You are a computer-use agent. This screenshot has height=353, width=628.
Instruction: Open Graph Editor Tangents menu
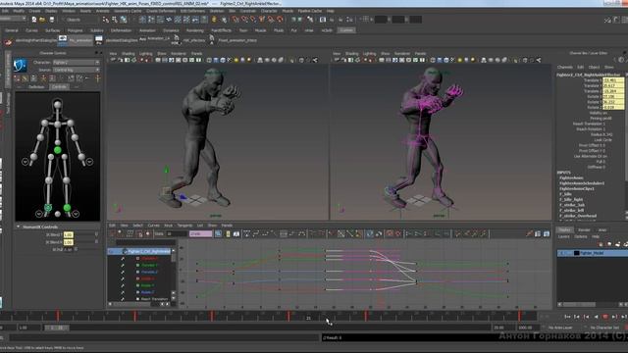click(x=184, y=226)
